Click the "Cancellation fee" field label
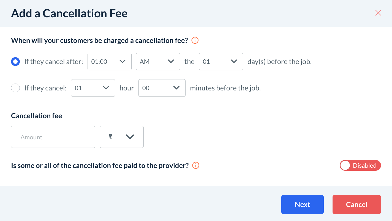The image size is (392, 221). pos(36,116)
